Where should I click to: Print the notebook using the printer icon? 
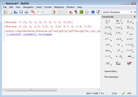[x=26, y=12]
